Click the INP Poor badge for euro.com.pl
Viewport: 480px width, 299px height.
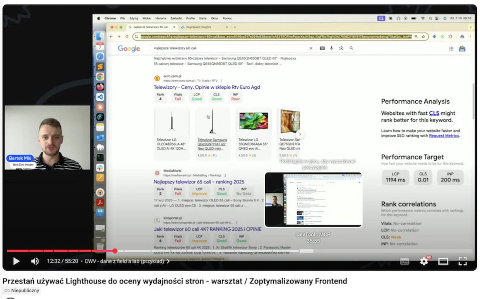click(236, 97)
